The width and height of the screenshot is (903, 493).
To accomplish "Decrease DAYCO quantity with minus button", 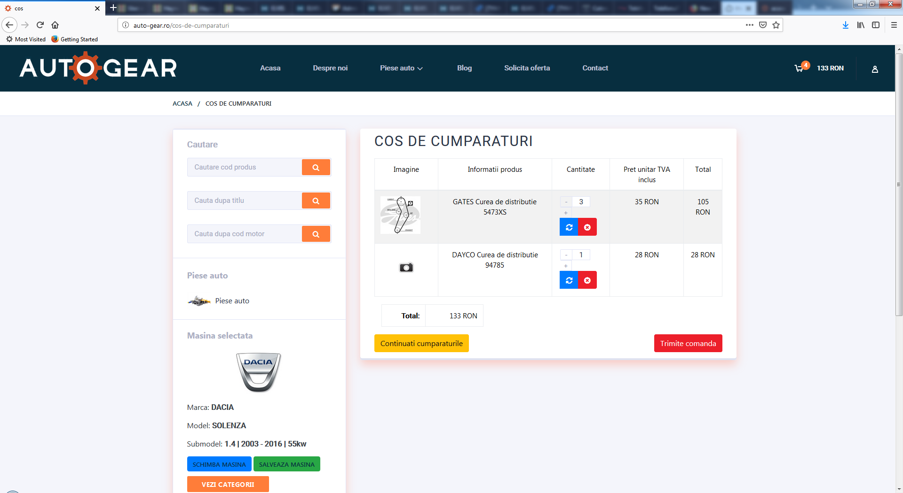I will 566,255.
